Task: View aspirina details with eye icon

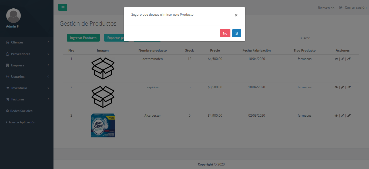Action: point(336,87)
